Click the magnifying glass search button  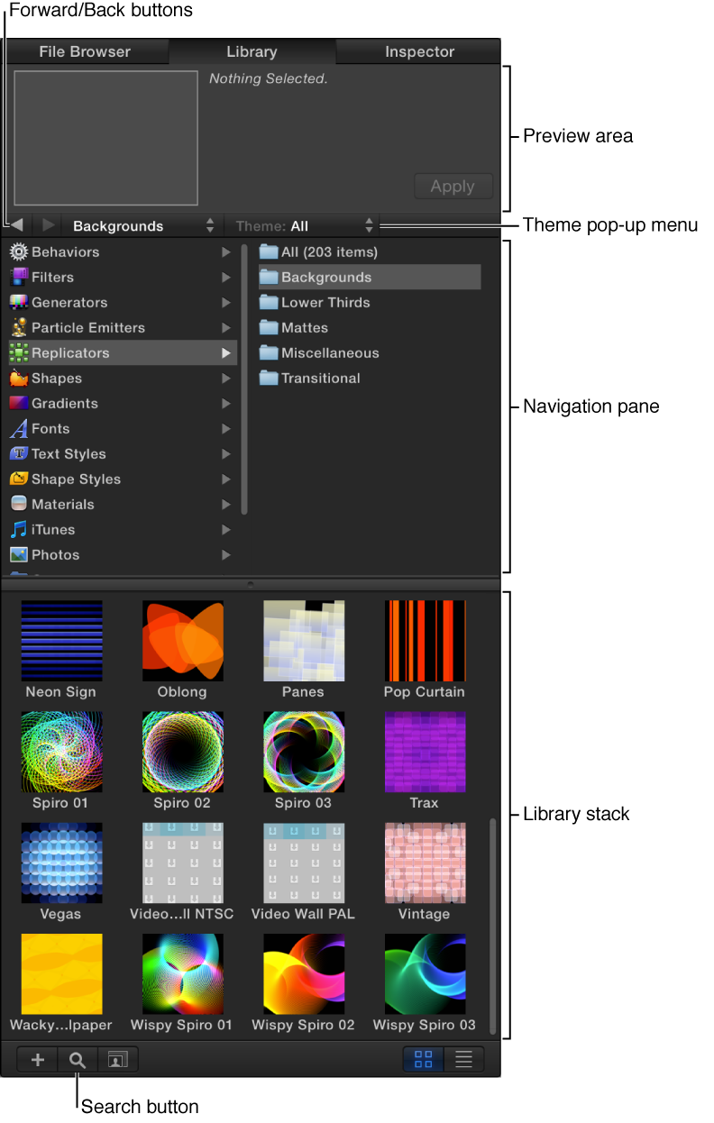tap(78, 1060)
